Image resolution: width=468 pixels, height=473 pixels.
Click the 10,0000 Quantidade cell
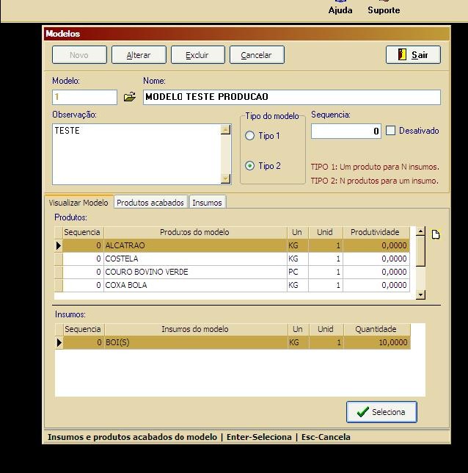coord(377,342)
